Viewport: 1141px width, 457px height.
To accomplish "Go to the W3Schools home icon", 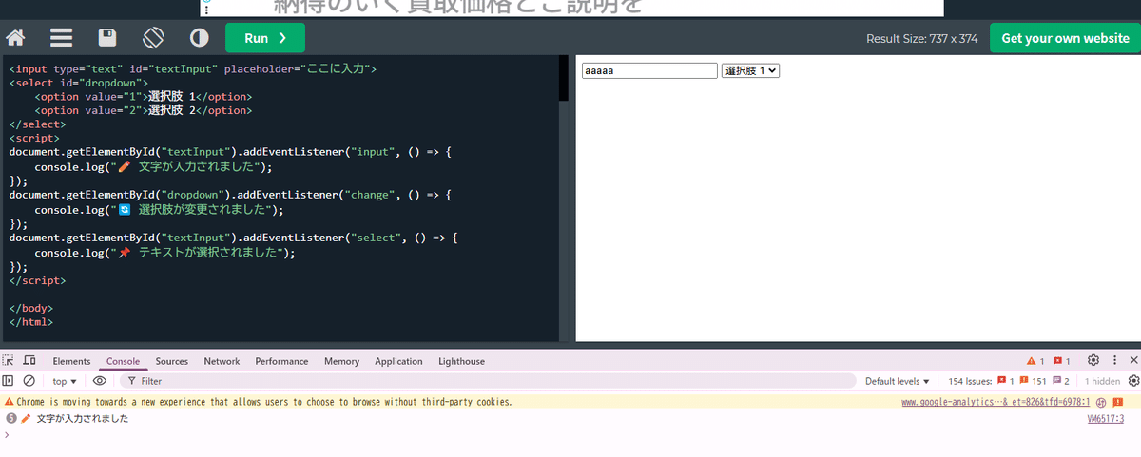I will tap(15, 39).
